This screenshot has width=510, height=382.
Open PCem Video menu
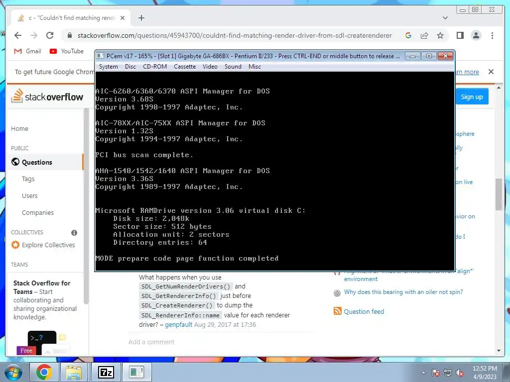point(210,67)
